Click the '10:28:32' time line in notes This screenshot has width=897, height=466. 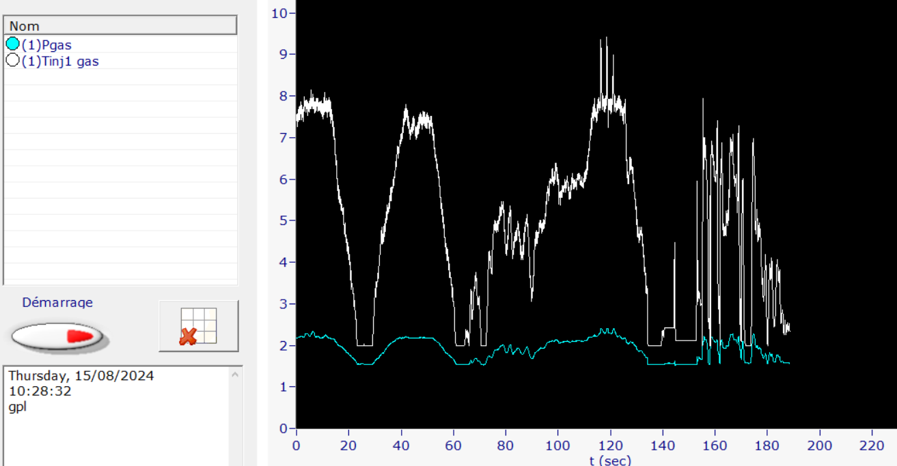click(40, 392)
